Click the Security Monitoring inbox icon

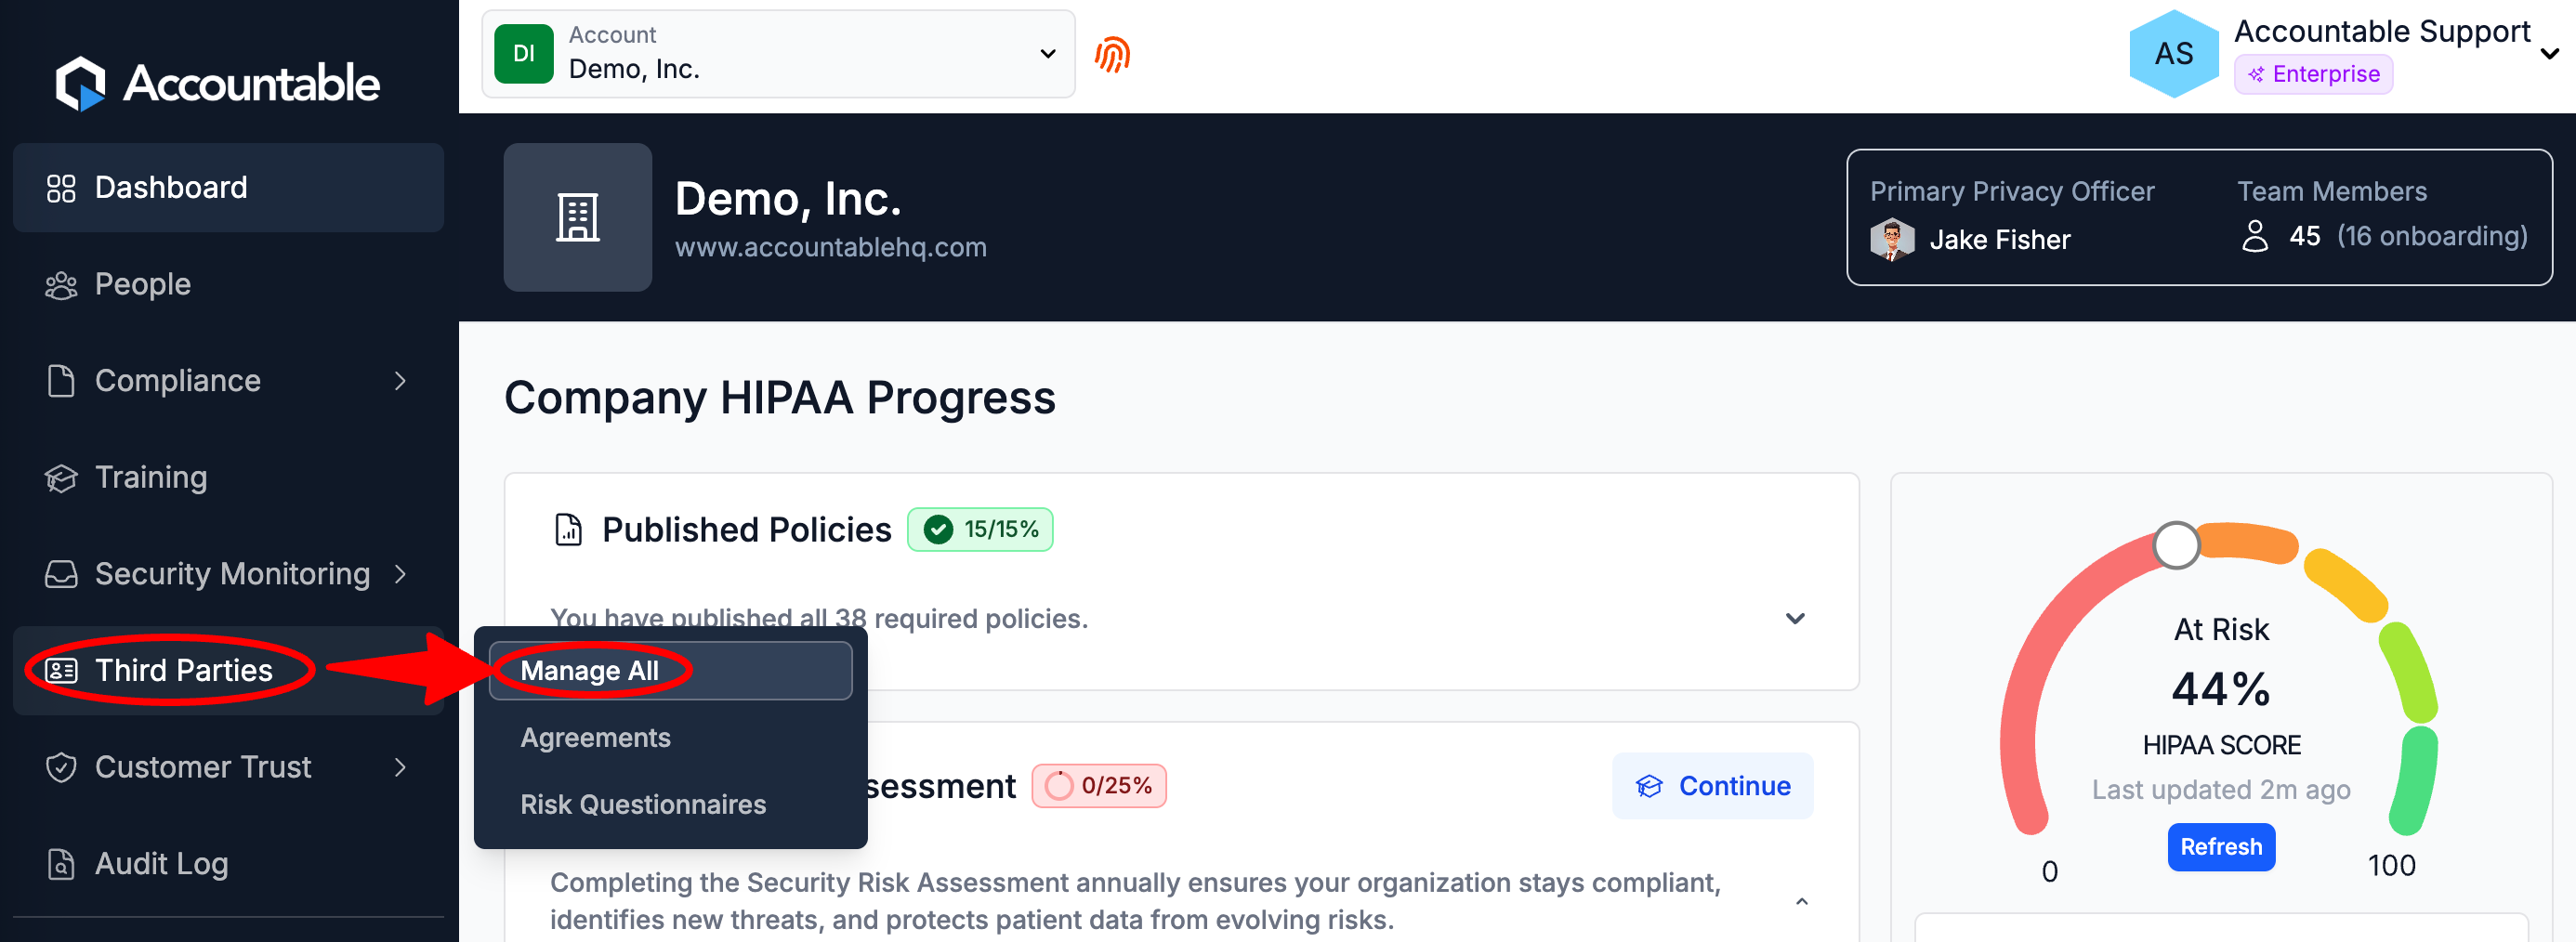61,574
